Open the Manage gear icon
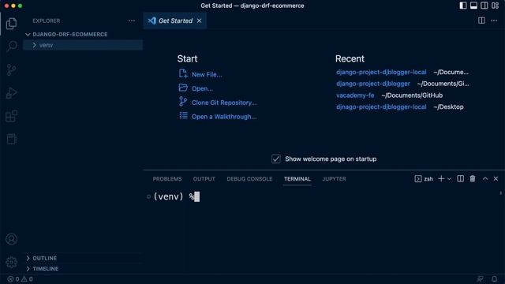The width and height of the screenshot is (505, 284). (11, 262)
